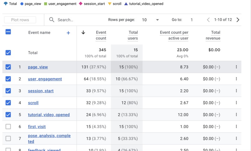
Task: Open the session_start row options menu
Action: (236, 91)
